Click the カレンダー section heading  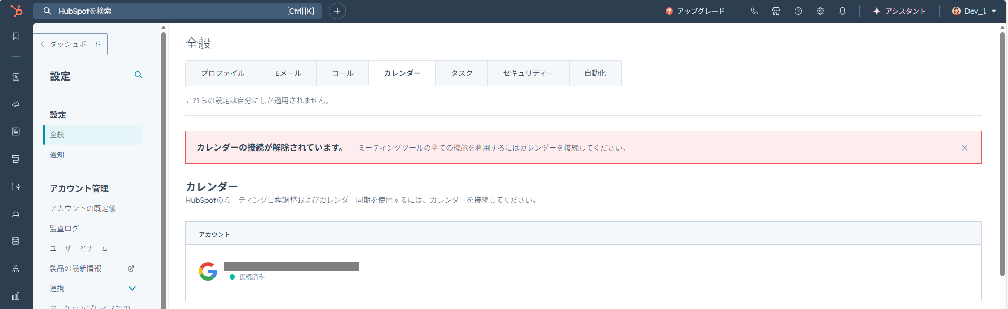[212, 186]
